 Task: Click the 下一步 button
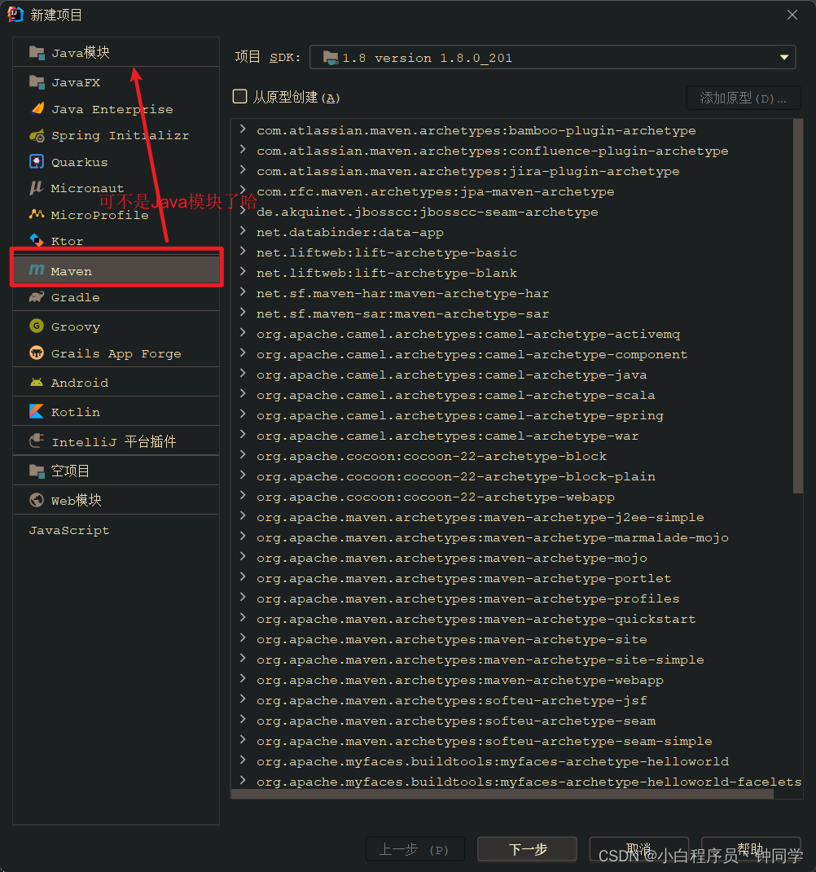click(x=527, y=849)
